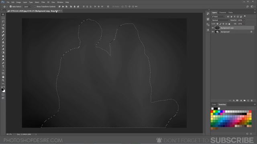Select the Gradient tool
This screenshot has height=144, width=257.
tap(3, 52)
